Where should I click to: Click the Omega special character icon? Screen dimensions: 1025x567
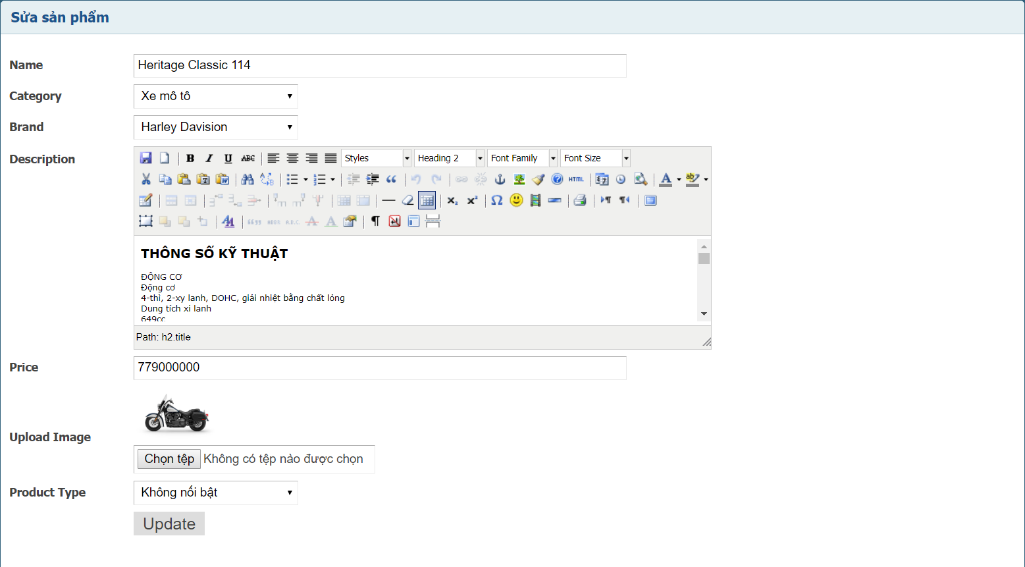(497, 200)
